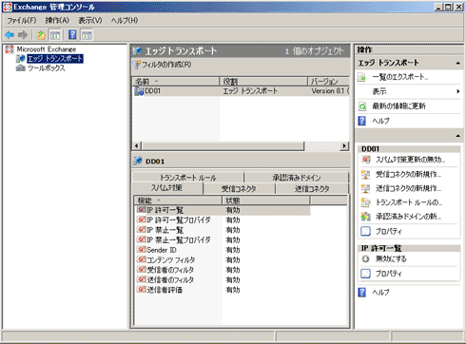
Task: Click bottom ヘルプ in actions pane
Action: coord(380,293)
